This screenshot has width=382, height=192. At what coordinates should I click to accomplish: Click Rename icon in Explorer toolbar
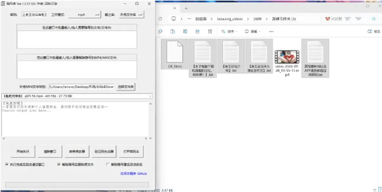tap(185, 31)
